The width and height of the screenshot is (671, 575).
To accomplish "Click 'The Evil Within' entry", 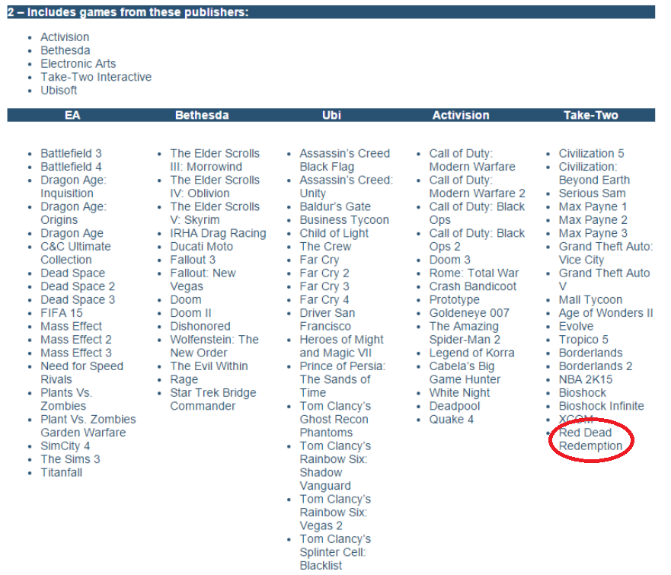I will point(209,366).
